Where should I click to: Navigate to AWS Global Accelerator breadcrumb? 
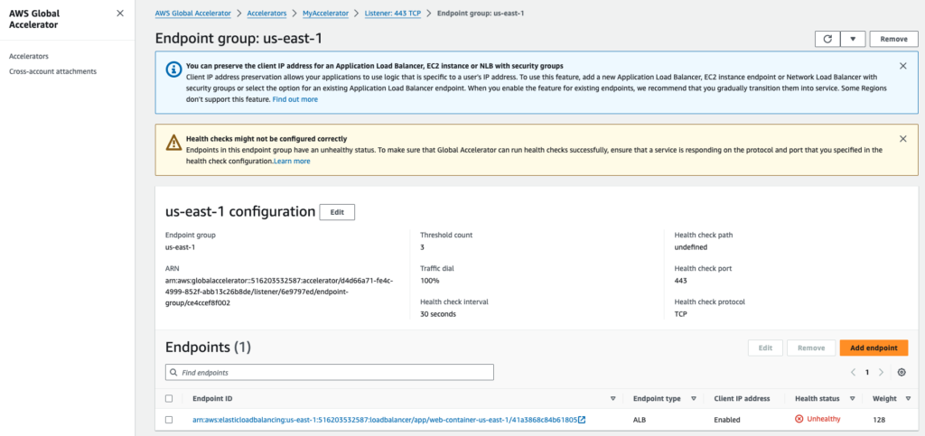click(x=192, y=13)
